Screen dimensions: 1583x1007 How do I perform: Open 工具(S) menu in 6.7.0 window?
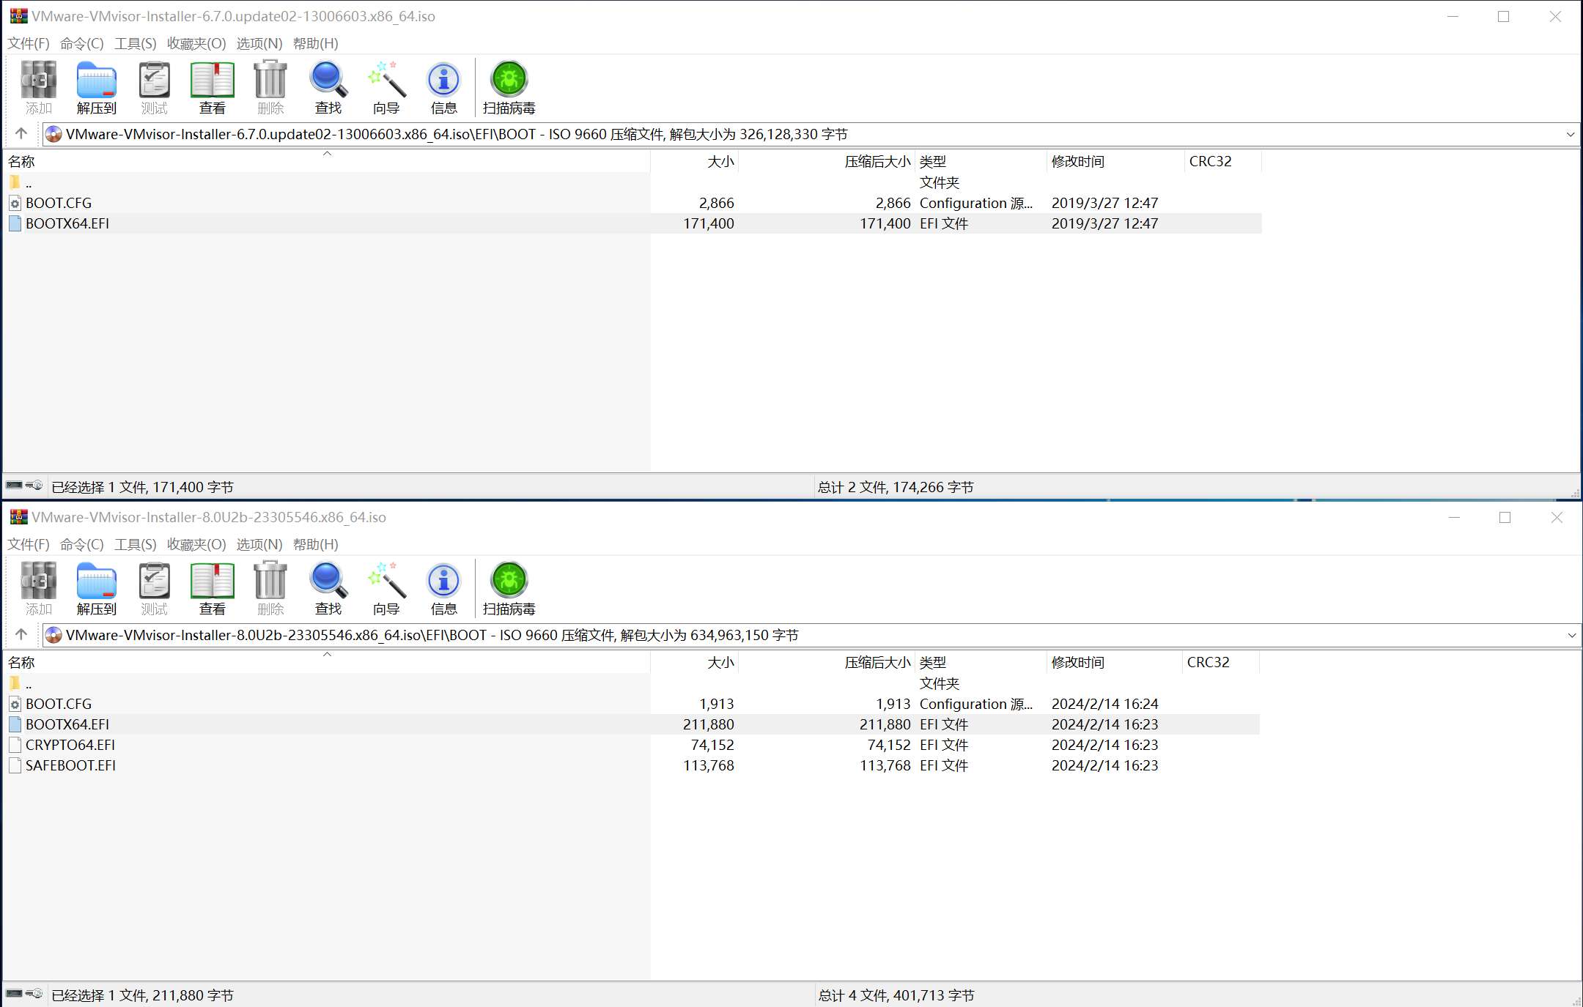[x=136, y=43]
